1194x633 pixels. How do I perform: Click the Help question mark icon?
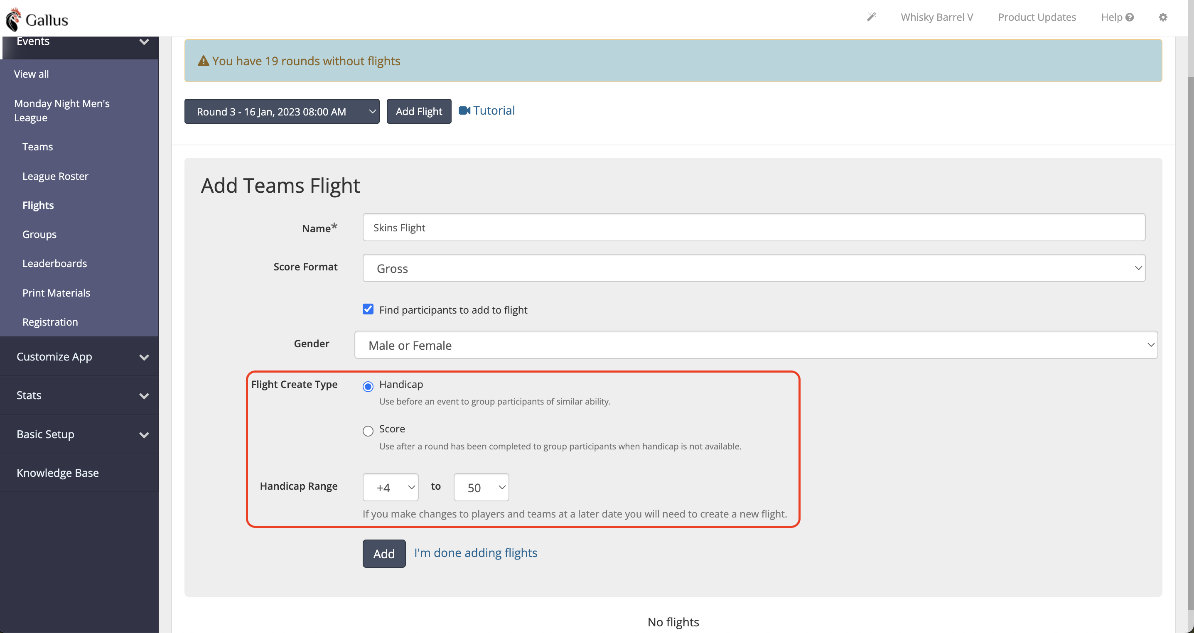tap(1130, 17)
